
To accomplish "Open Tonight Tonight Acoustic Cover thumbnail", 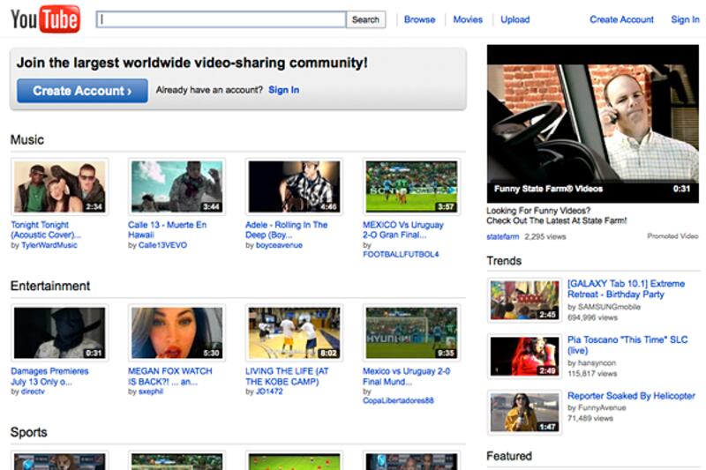I will [x=59, y=187].
